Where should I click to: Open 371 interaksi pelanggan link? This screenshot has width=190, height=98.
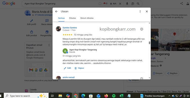[44, 15]
